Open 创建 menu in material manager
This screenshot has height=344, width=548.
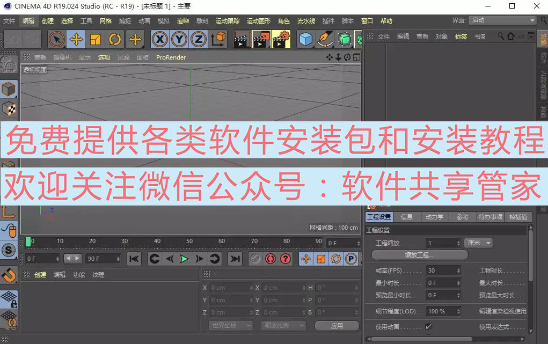click(x=40, y=275)
